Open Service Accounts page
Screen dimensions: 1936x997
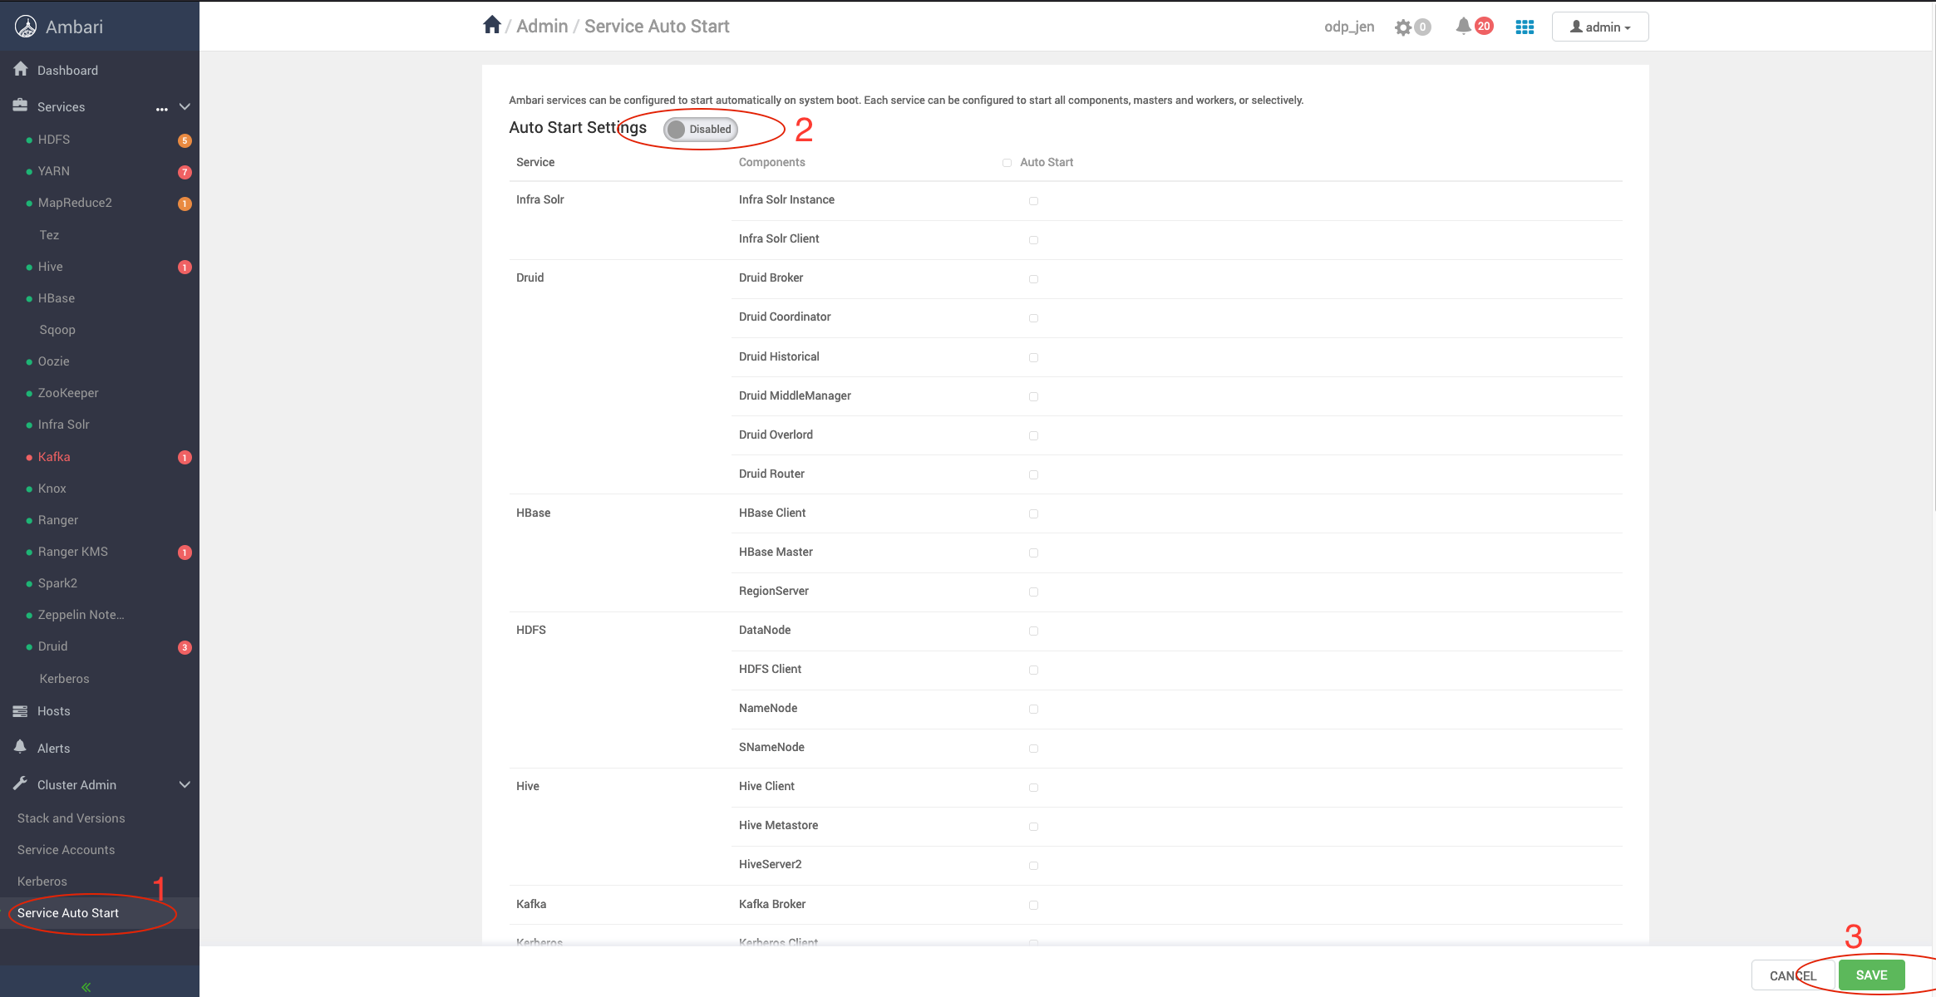67,850
